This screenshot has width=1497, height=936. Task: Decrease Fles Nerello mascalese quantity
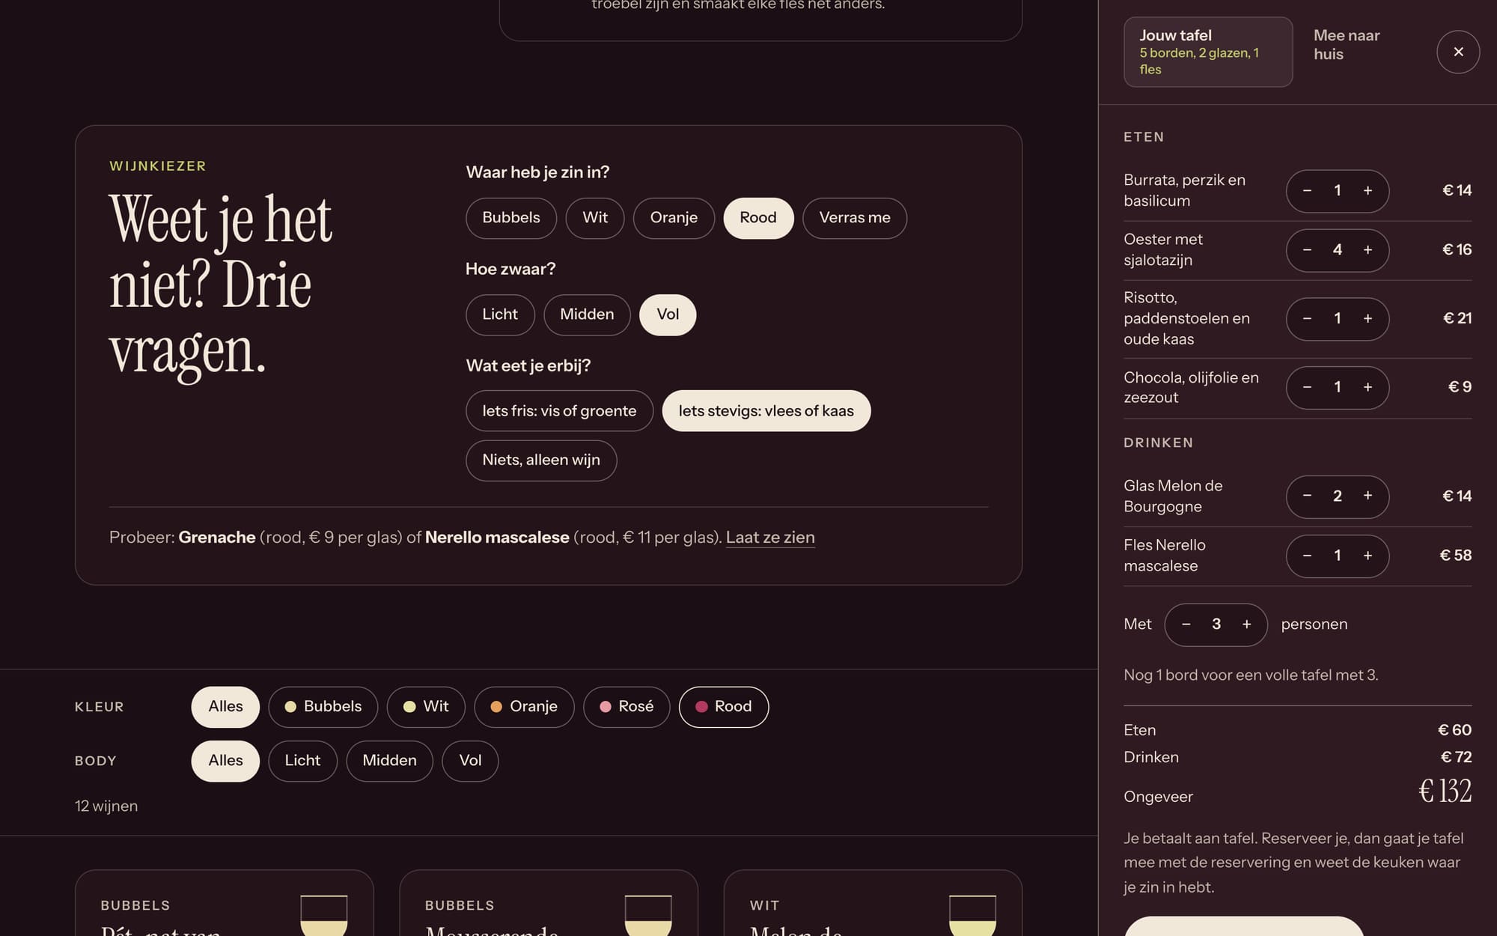[x=1307, y=556]
